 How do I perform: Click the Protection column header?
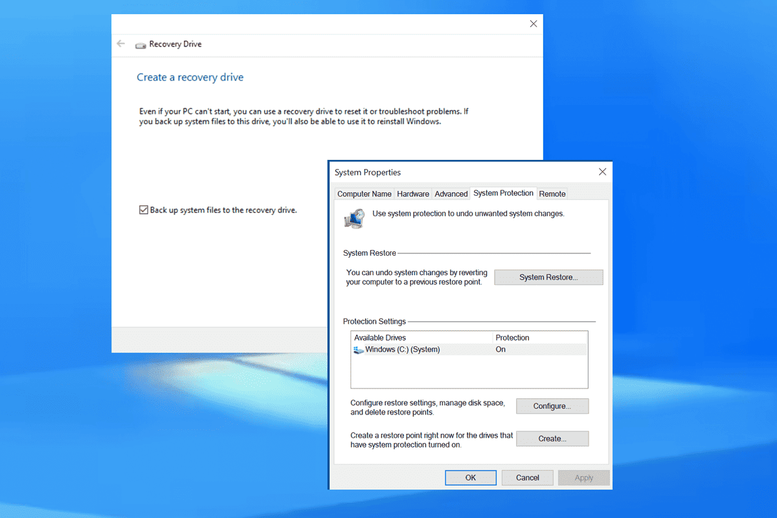512,337
